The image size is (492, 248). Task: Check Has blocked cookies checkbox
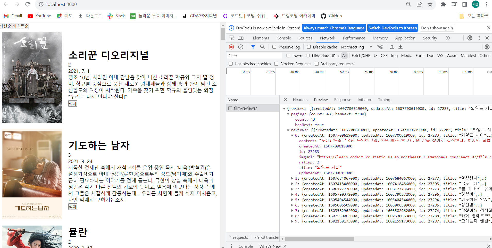tap(231, 64)
